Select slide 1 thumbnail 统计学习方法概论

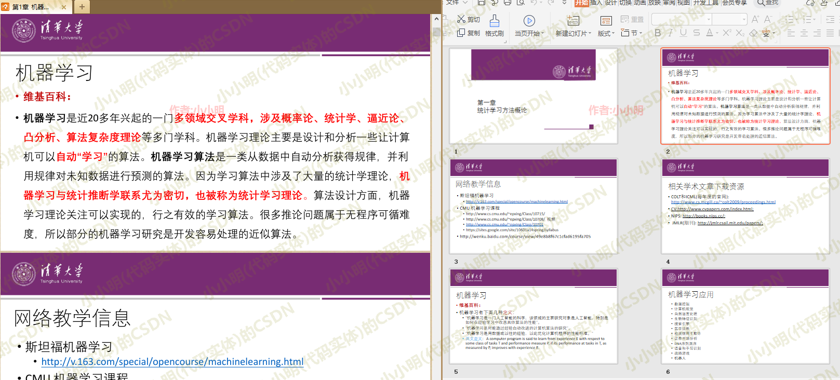coord(534,96)
